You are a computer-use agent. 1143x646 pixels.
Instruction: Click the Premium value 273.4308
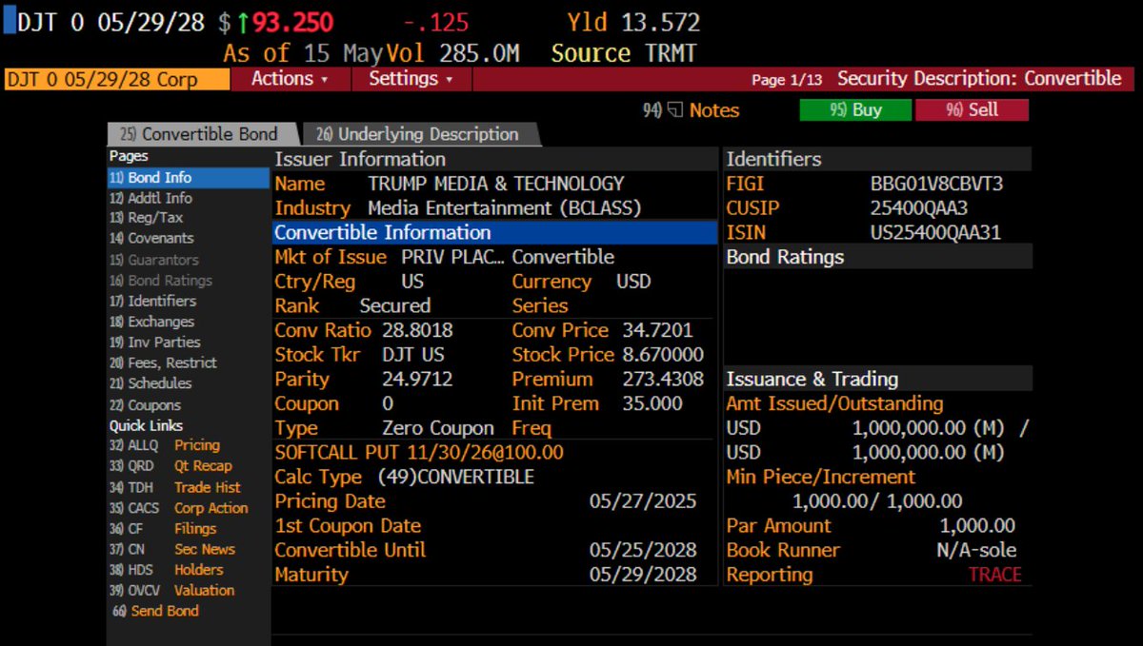pos(662,380)
